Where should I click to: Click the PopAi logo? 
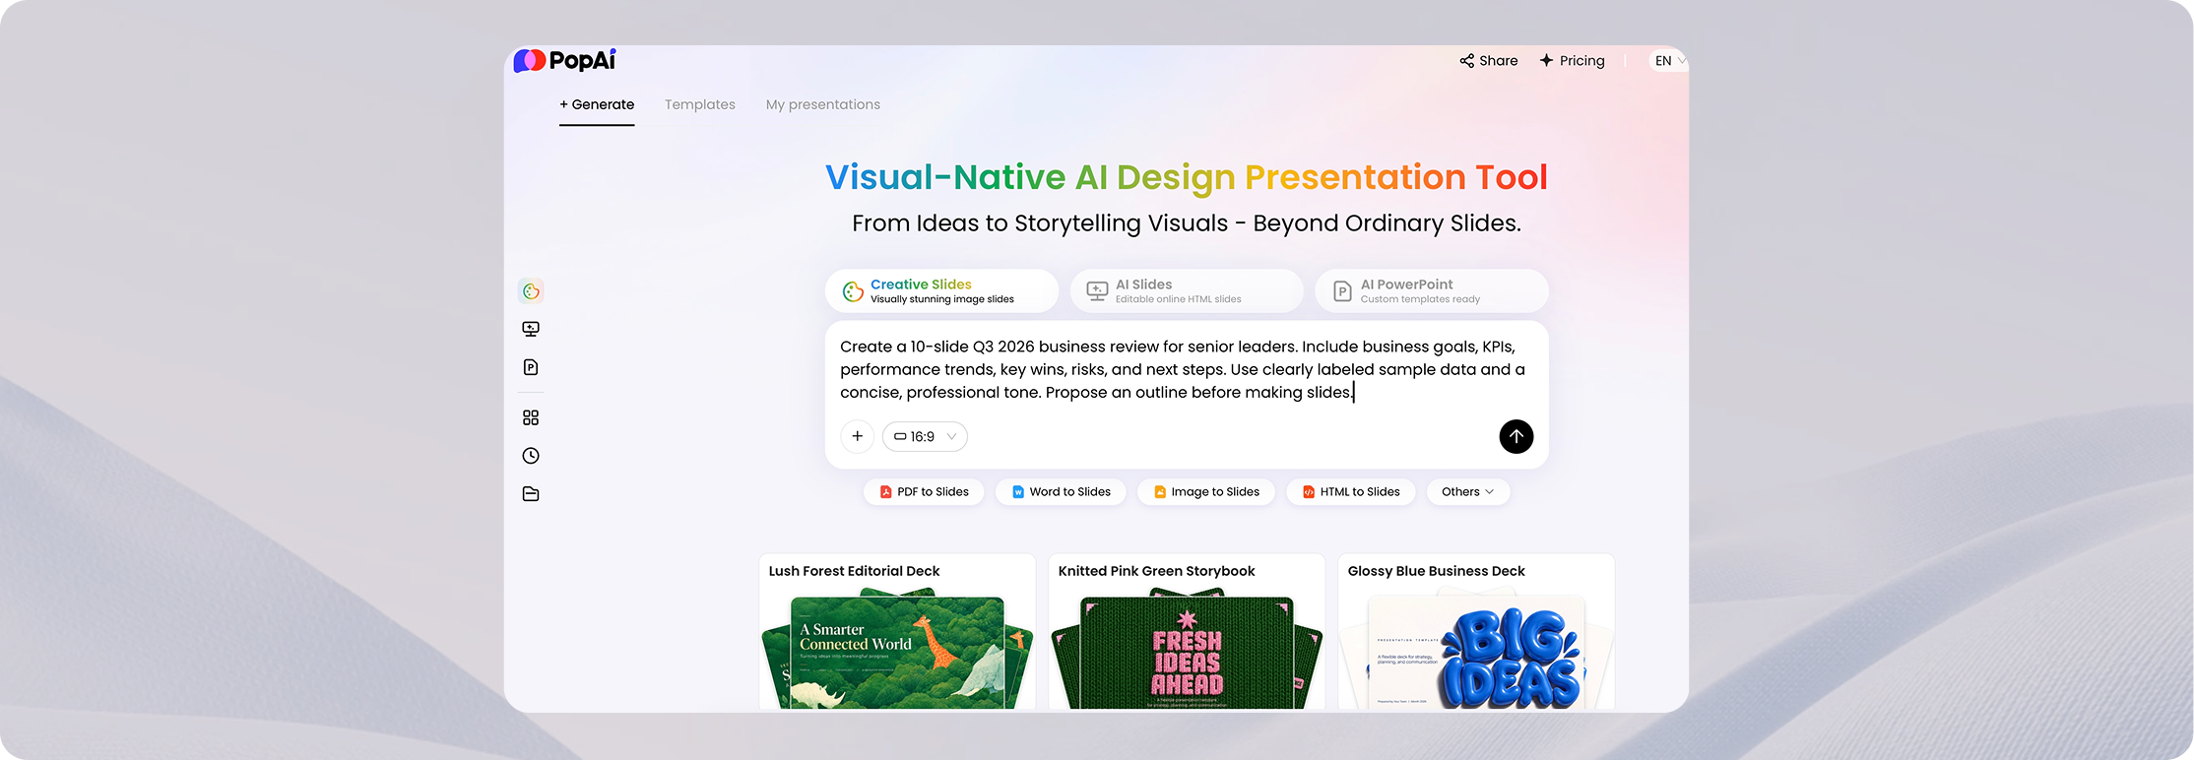click(564, 60)
